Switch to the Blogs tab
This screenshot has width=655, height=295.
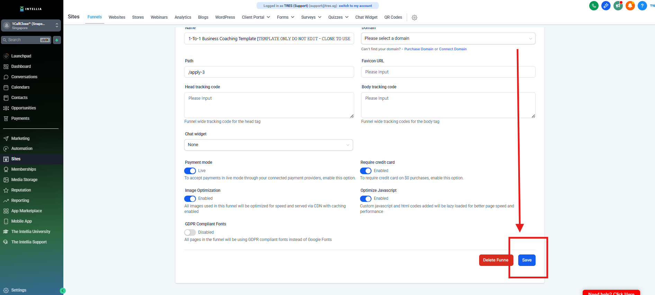click(x=203, y=17)
